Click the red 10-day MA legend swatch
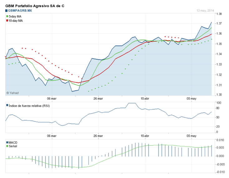Screen dimensions: 229x178 (7, 21)
